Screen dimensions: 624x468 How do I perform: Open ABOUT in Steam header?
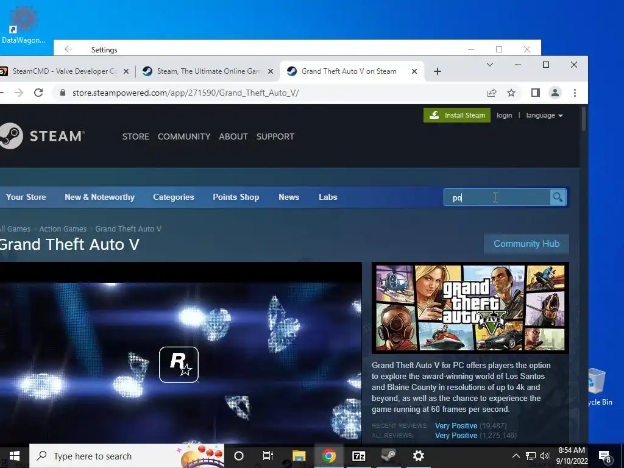[233, 136]
